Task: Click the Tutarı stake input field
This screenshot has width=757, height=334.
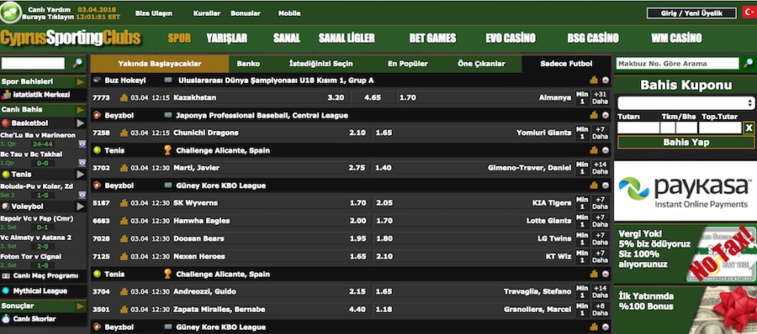Action: tap(638, 128)
